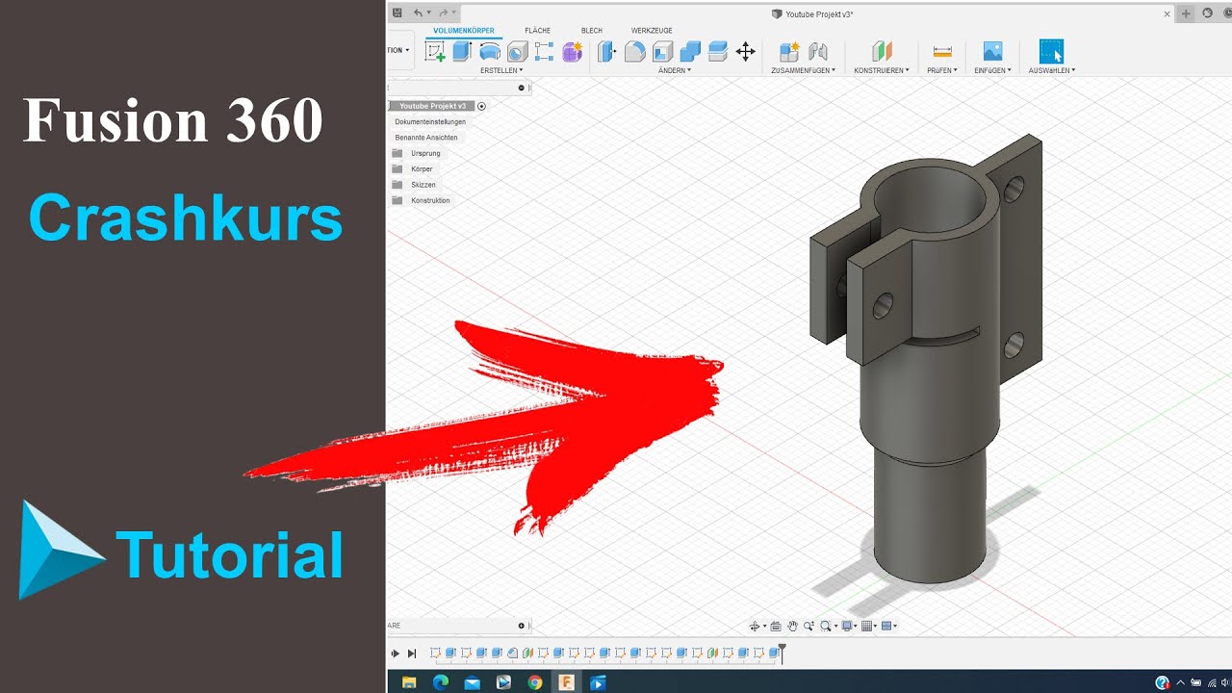This screenshot has height=693, width=1232.
Task: Switch to the FLÄCHE tab
Action: click(x=537, y=31)
